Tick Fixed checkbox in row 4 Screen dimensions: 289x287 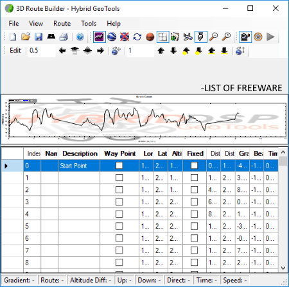195,214
